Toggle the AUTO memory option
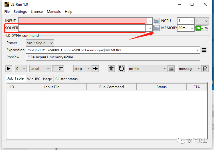This screenshot has height=150, width=214. point(205,28)
